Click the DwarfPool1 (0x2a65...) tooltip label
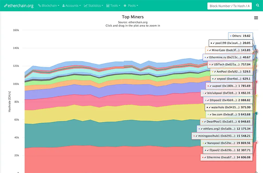Viewport: 263px width, 173px height. (226, 121)
